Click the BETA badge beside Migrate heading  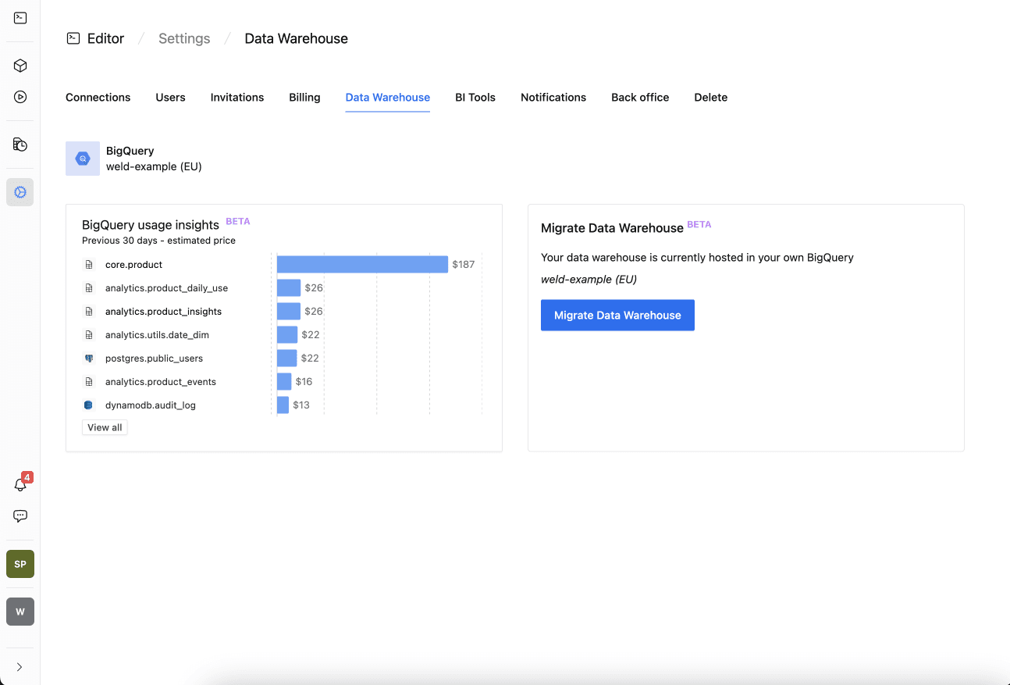[x=699, y=224]
